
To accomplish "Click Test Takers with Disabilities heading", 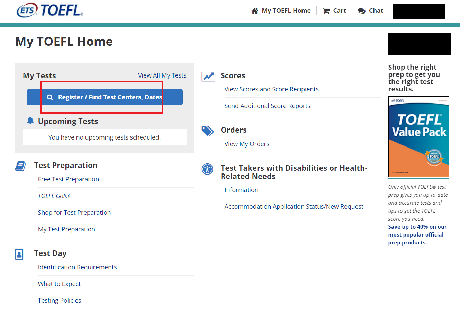I will 294,172.
